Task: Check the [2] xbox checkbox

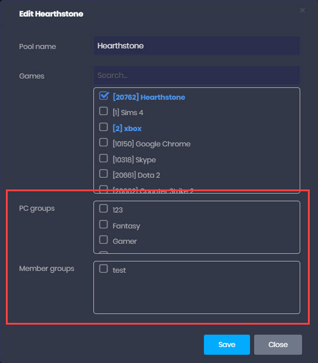Action: [103, 127]
